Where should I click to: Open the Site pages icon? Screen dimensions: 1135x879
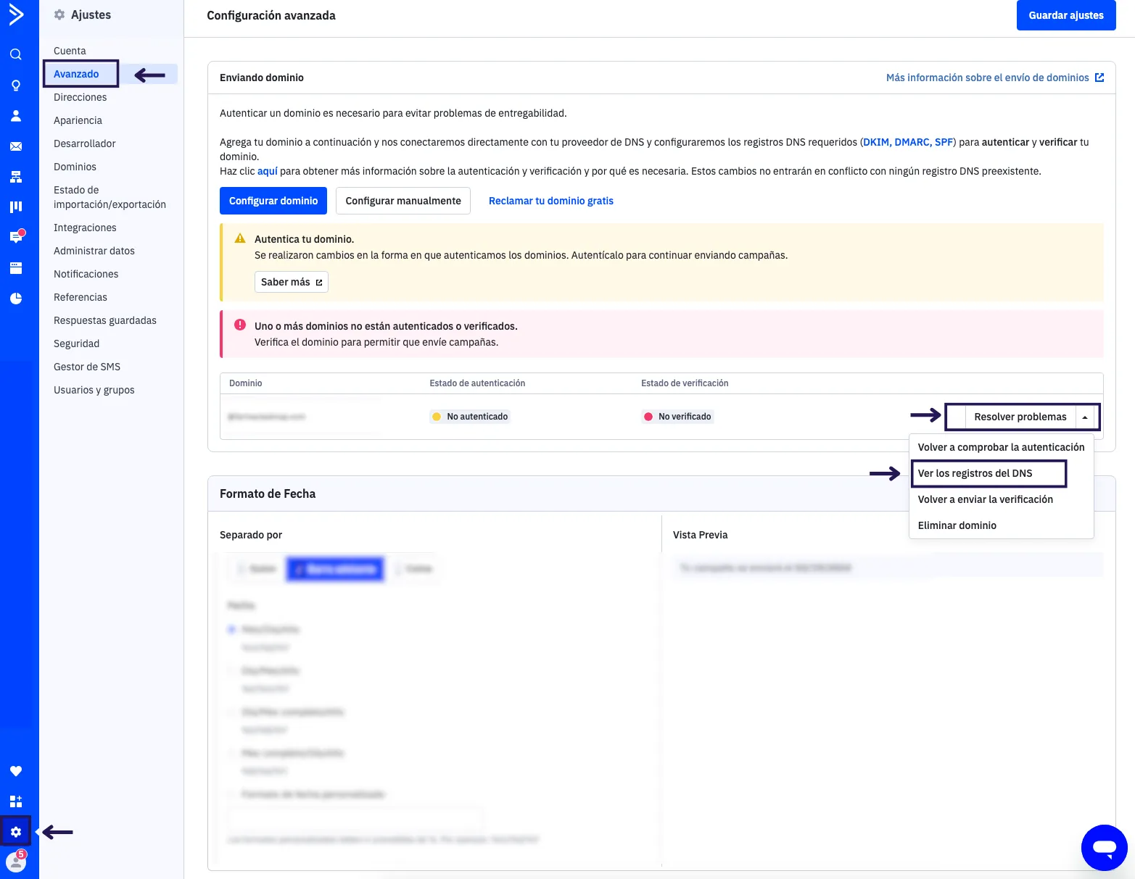pyautogui.click(x=16, y=268)
